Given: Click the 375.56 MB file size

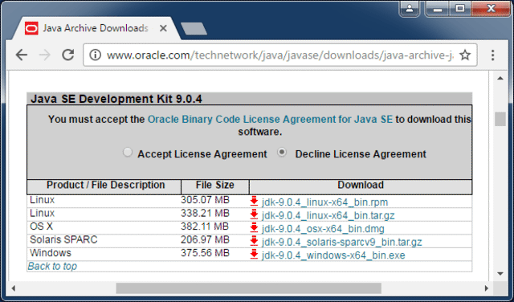Looking at the screenshot, I should click(x=205, y=253).
